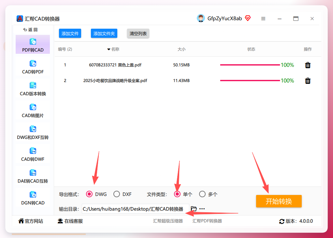Select the CAD转PDF sidebar icon

coord(33,63)
